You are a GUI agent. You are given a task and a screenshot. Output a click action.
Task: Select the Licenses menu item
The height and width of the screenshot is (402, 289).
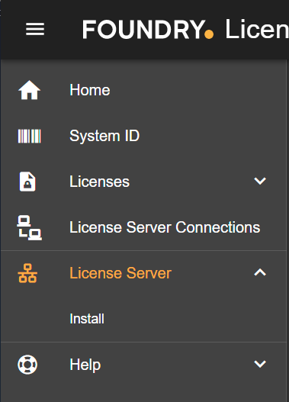coord(99,182)
